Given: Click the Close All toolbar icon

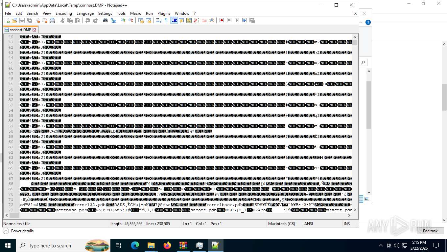Looking at the screenshot, I should coord(45,20).
